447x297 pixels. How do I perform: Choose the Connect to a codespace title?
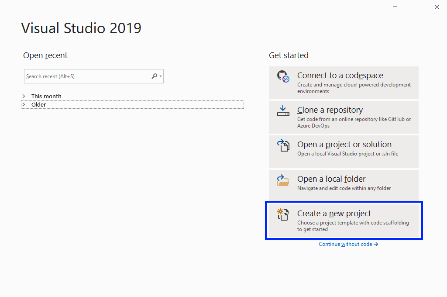(340, 76)
